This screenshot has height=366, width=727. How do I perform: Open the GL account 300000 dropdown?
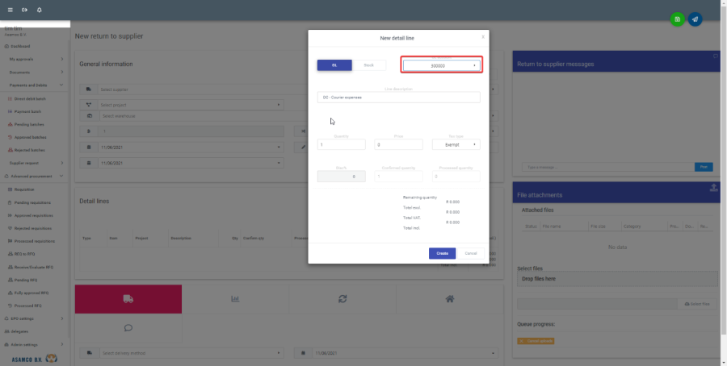(441, 65)
